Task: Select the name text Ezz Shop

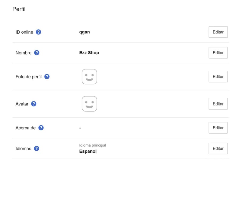Action: tap(89, 53)
